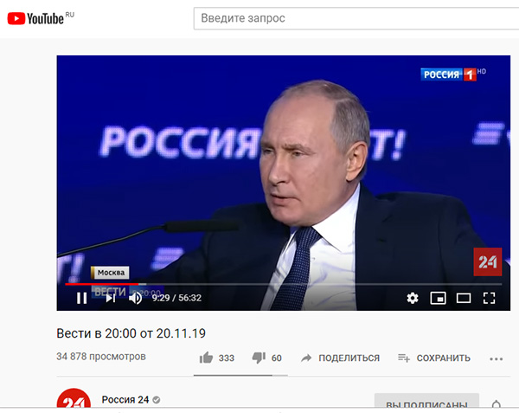Go to YouTube home logo
This screenshot has height=413, width=519.
[41, 18]
